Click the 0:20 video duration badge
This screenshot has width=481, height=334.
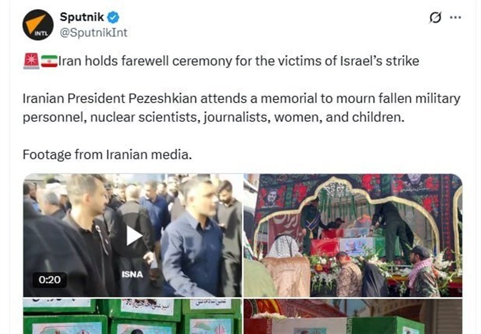tap(50, 279)
